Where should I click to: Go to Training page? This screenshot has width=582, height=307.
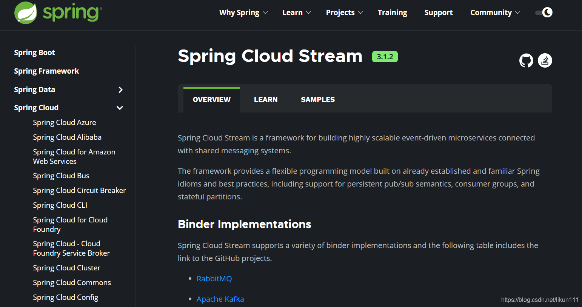393,12
